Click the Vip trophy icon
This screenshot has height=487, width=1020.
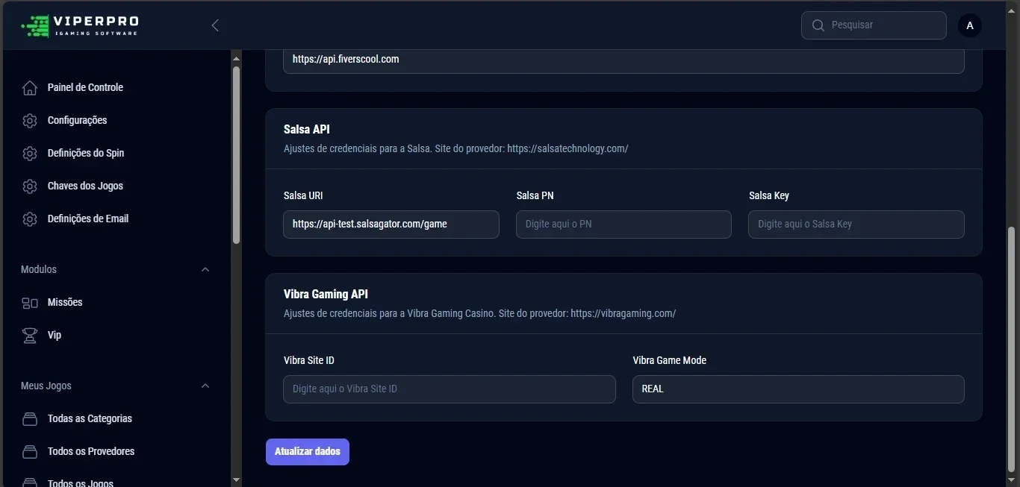point(30,336)
